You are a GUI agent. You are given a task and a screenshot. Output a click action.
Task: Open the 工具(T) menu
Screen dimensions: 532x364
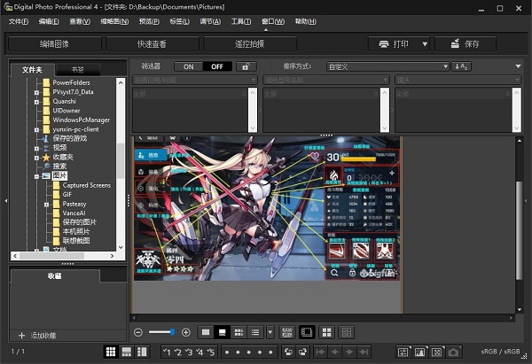click(x=240, y=20)
